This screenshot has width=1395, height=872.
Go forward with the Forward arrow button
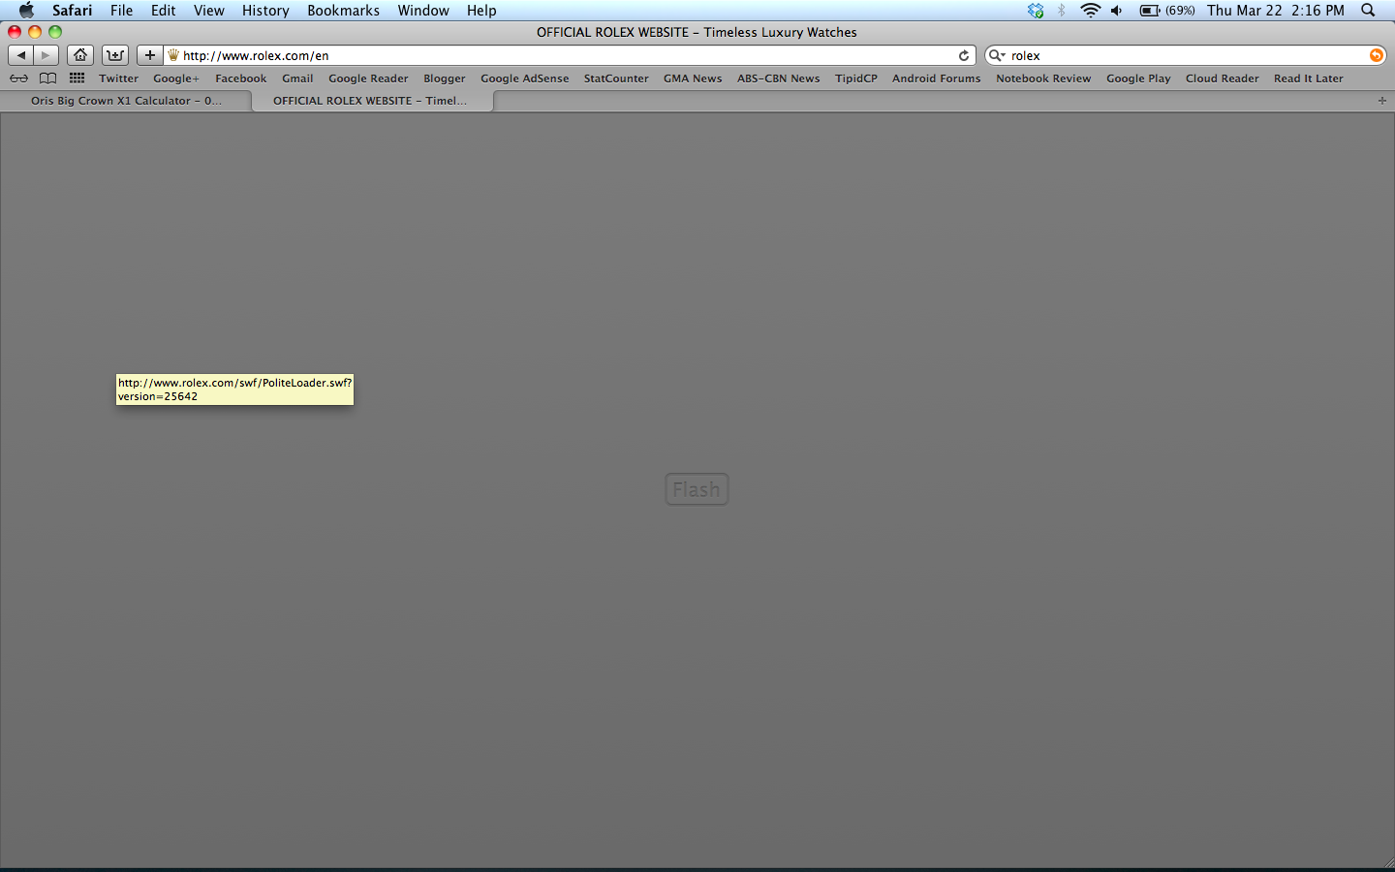tap(46, 55)
